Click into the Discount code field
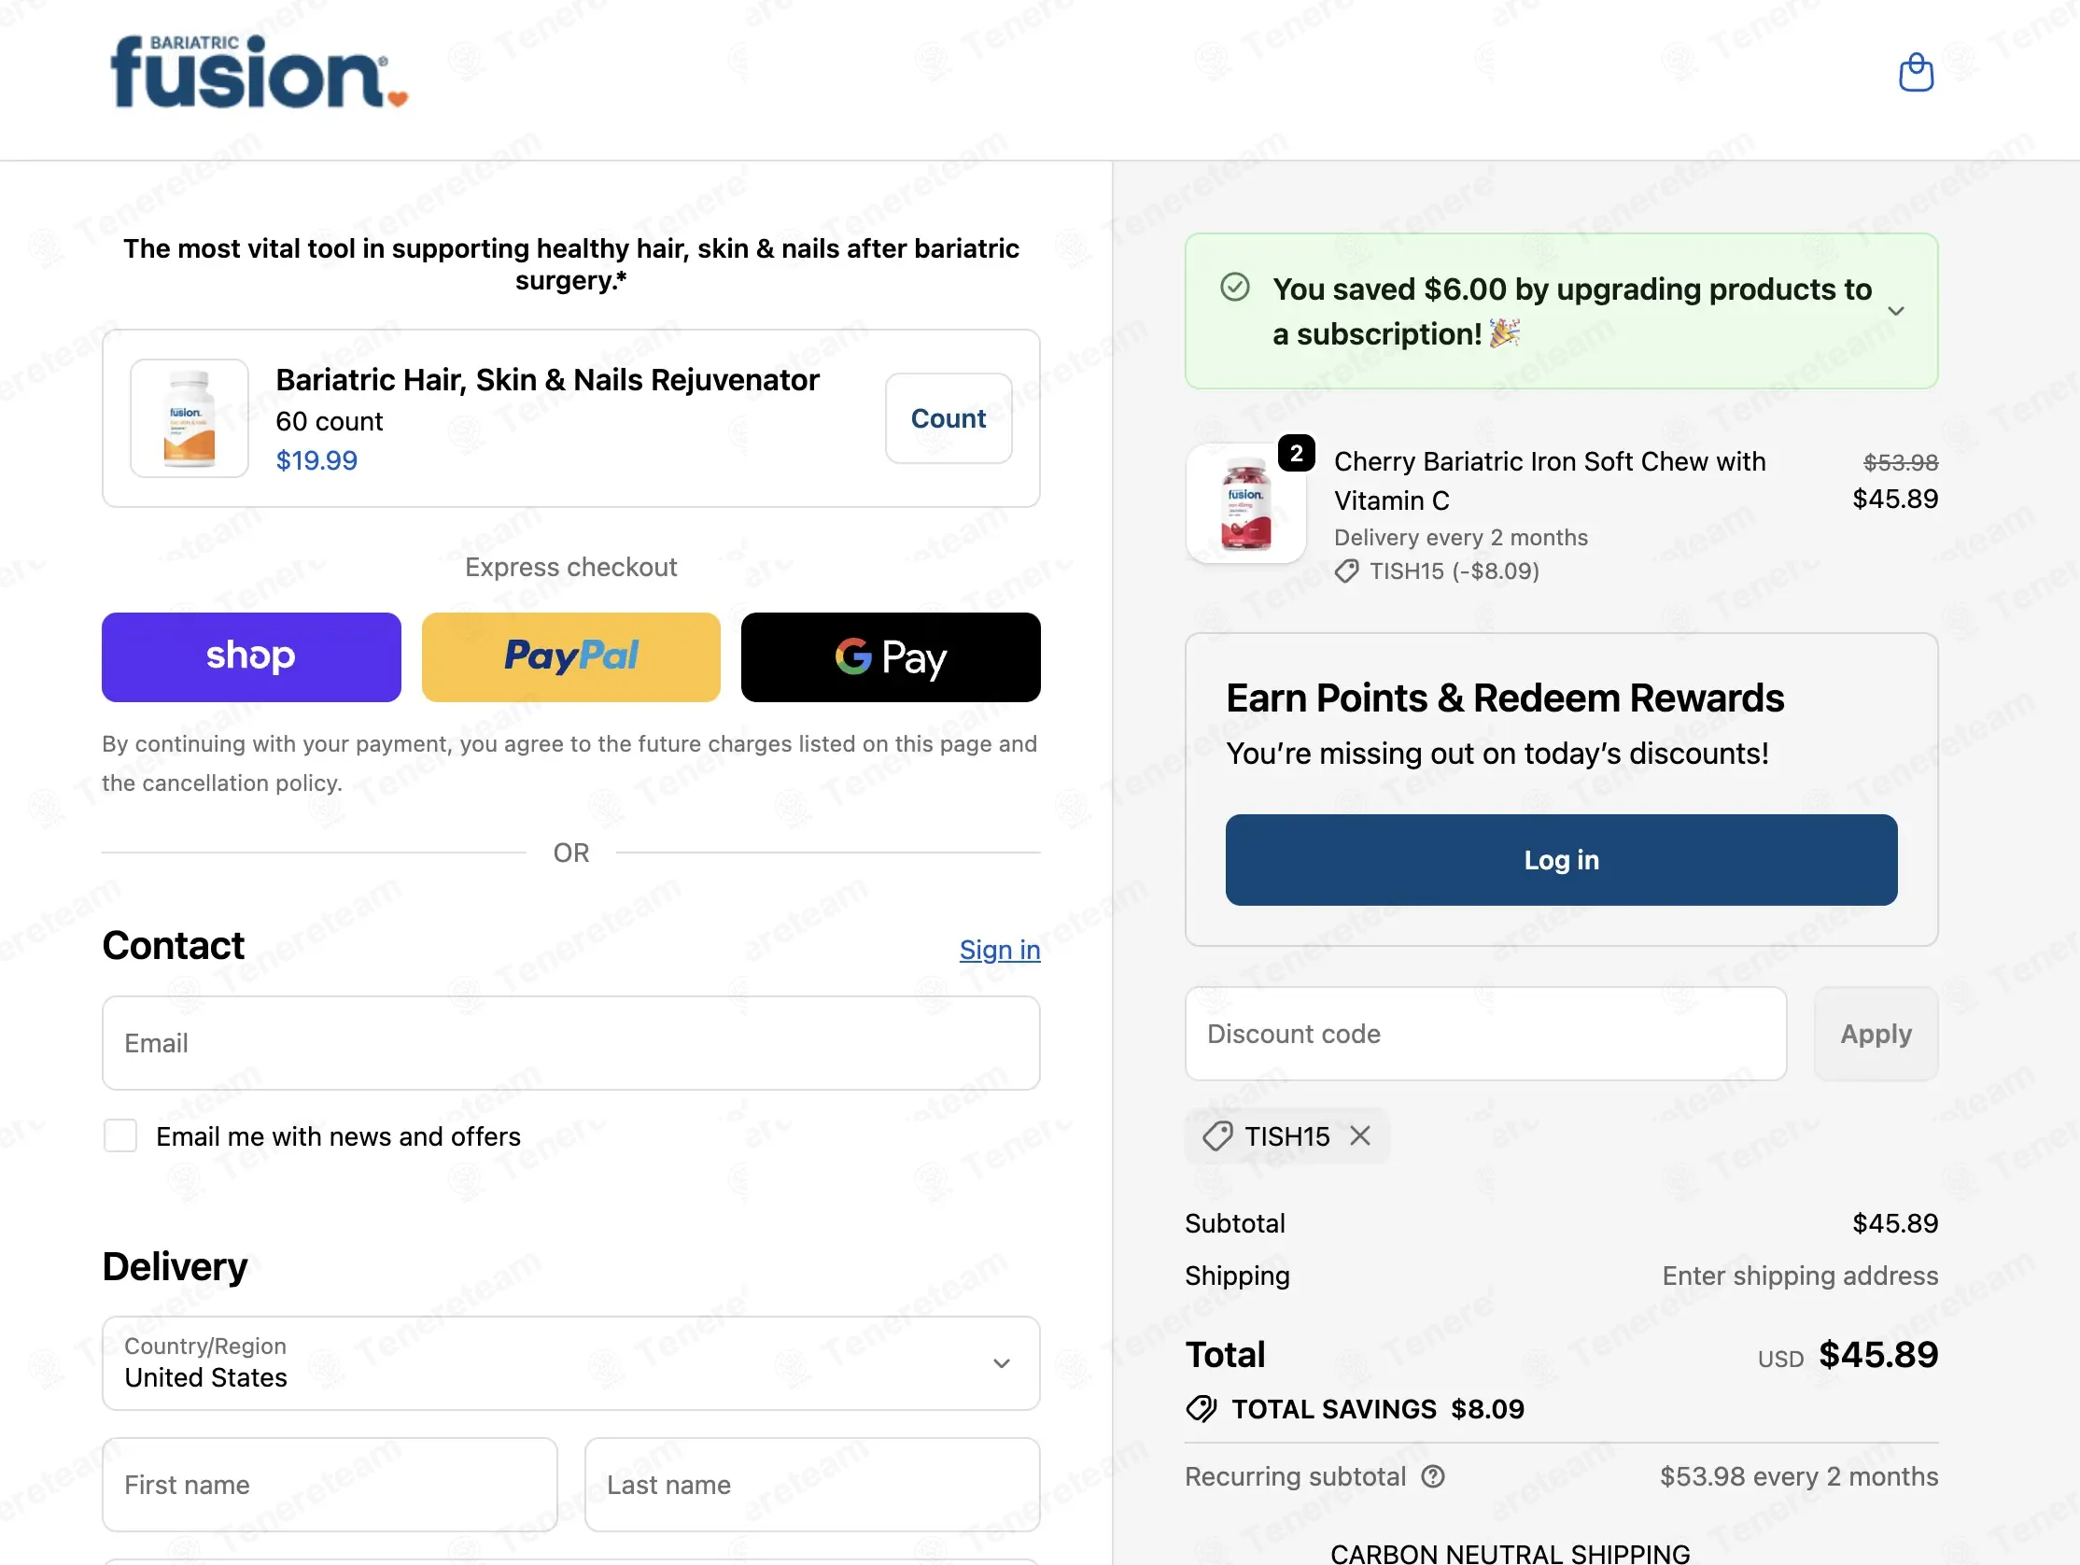This screenshot has width=2080, height=1565. (1484, 1034)
